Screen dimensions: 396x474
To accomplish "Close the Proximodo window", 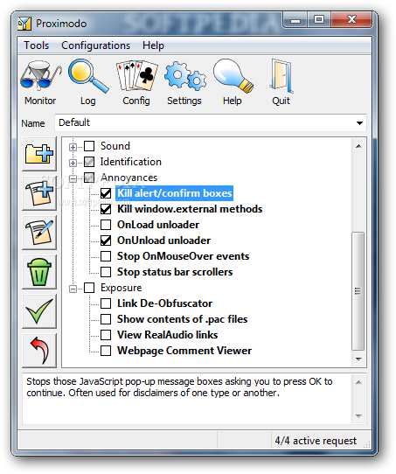I will click(351, 20).
